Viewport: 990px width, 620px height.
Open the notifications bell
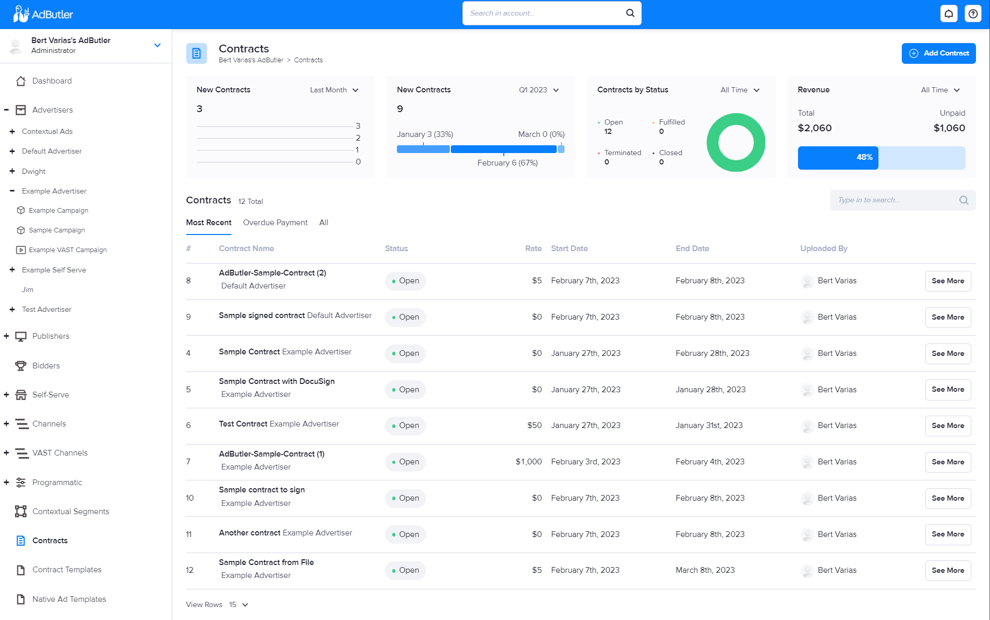tap(948, 13)
